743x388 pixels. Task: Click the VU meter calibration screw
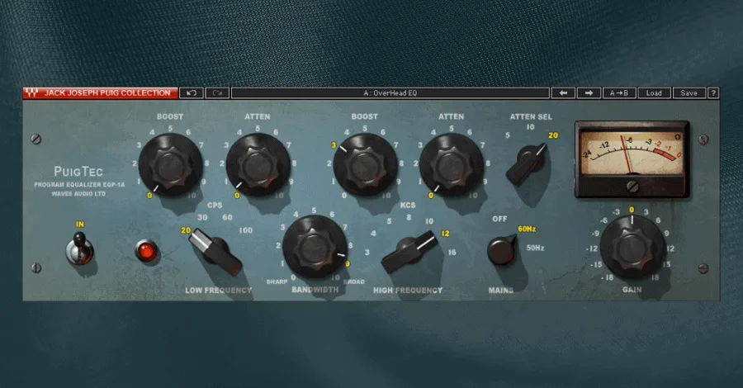(x=632, y=187)
